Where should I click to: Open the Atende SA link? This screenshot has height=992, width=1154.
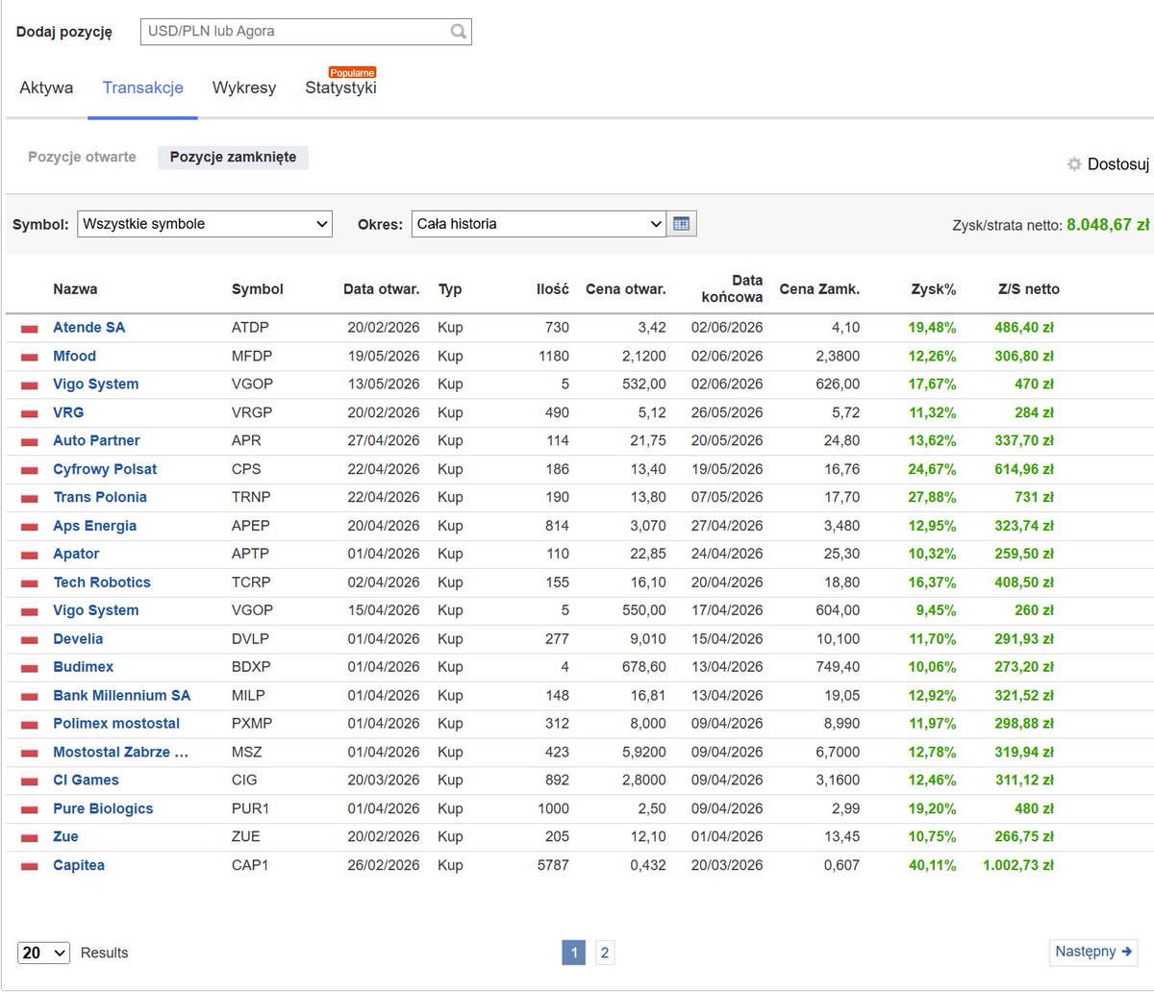point(88,328)
